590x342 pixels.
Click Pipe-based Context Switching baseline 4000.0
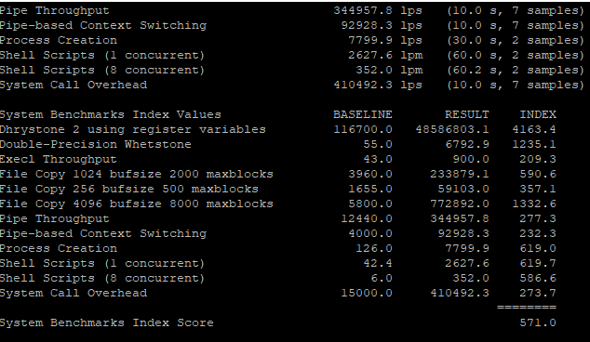tap(369, 234)
